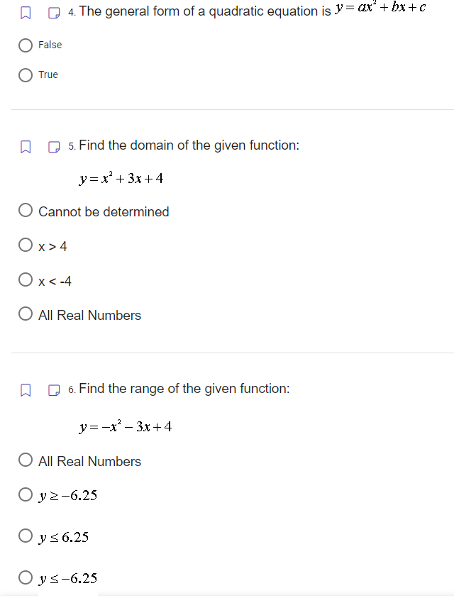Select the False answer for question 4

[25, 45]
